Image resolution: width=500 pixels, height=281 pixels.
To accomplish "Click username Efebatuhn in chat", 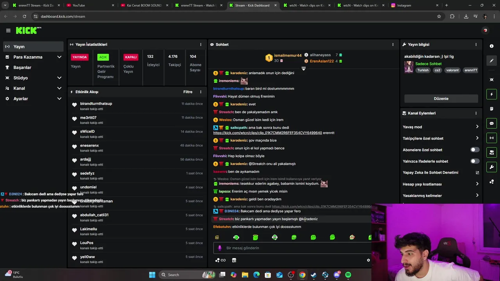I will (x=222, y=227).
